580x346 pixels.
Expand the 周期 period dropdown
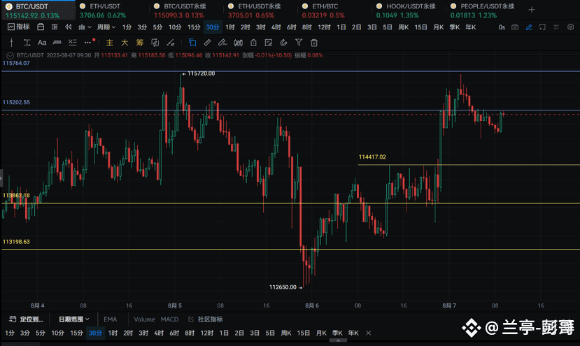106,27
